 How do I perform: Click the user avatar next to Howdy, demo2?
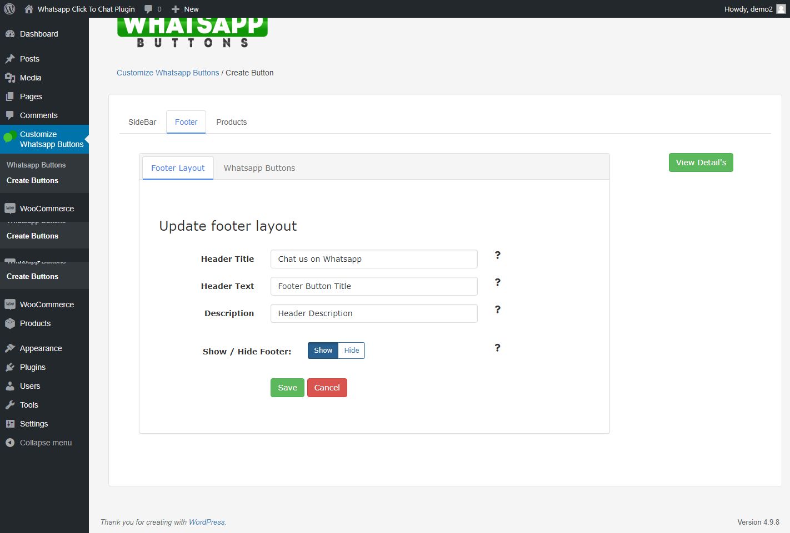781,9
